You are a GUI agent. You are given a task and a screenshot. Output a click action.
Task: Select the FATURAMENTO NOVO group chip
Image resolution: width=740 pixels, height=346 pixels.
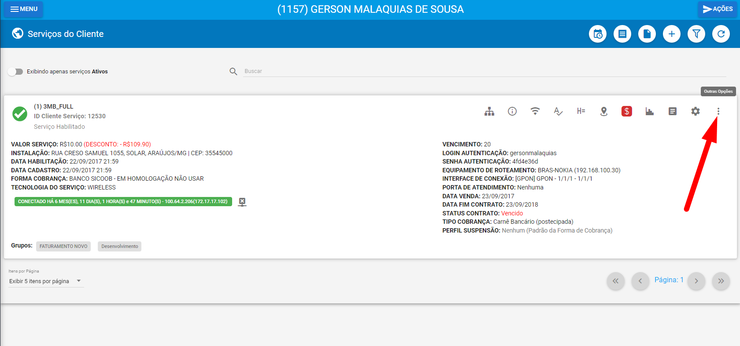(63, 246)
